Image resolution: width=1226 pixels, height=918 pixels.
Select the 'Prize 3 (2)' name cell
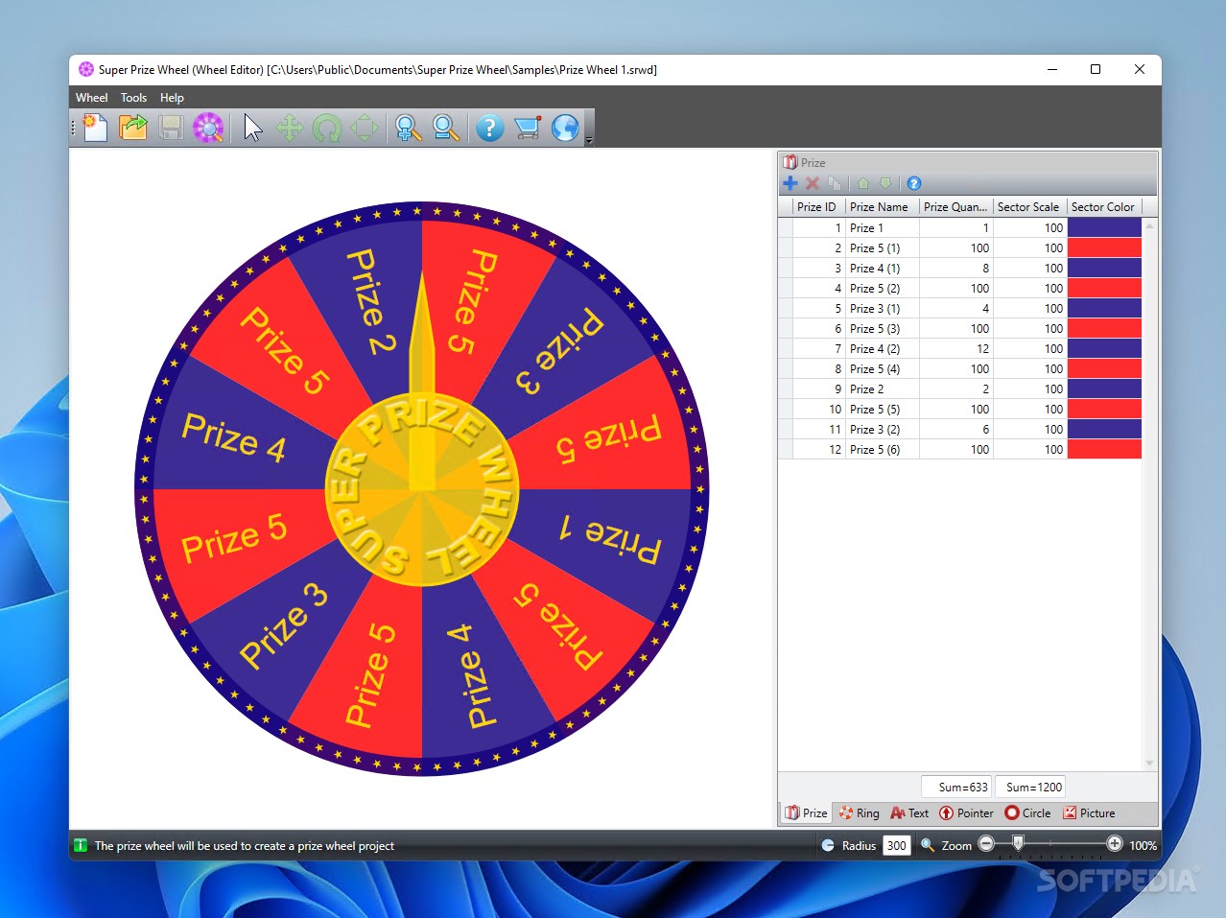883,430
